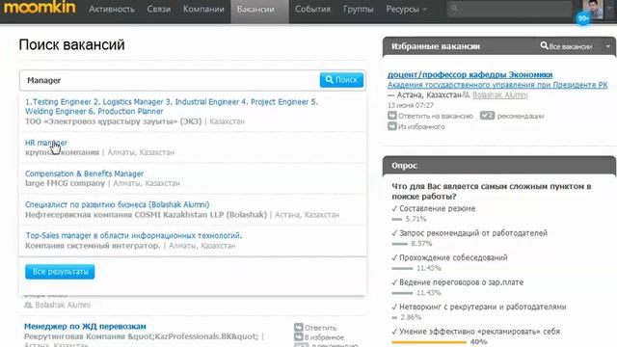The image size is (617, 347).
Task: Open Специалист по развитию бизнеса suggestion
Action: pyautogui.click(x=118, y=204)
